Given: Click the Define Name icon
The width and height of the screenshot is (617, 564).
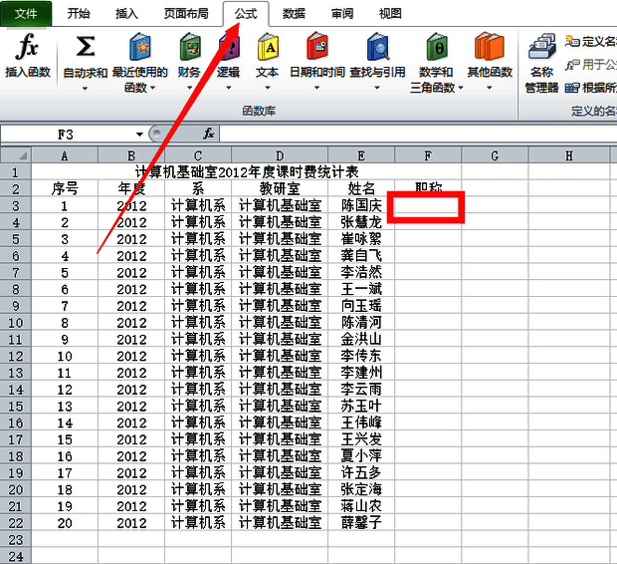Looking at the screenshot, I should point(572,41).
